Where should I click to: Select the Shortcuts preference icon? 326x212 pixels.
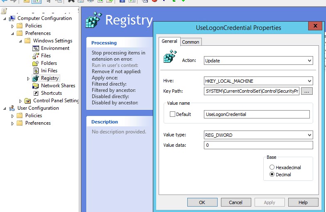(36, 93)
